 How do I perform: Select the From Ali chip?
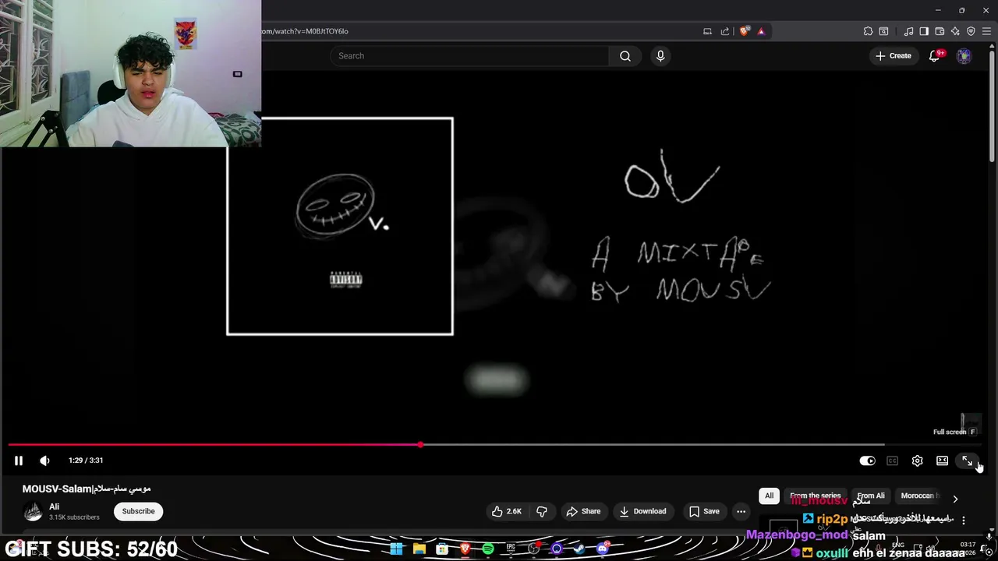tap(870, 496)
